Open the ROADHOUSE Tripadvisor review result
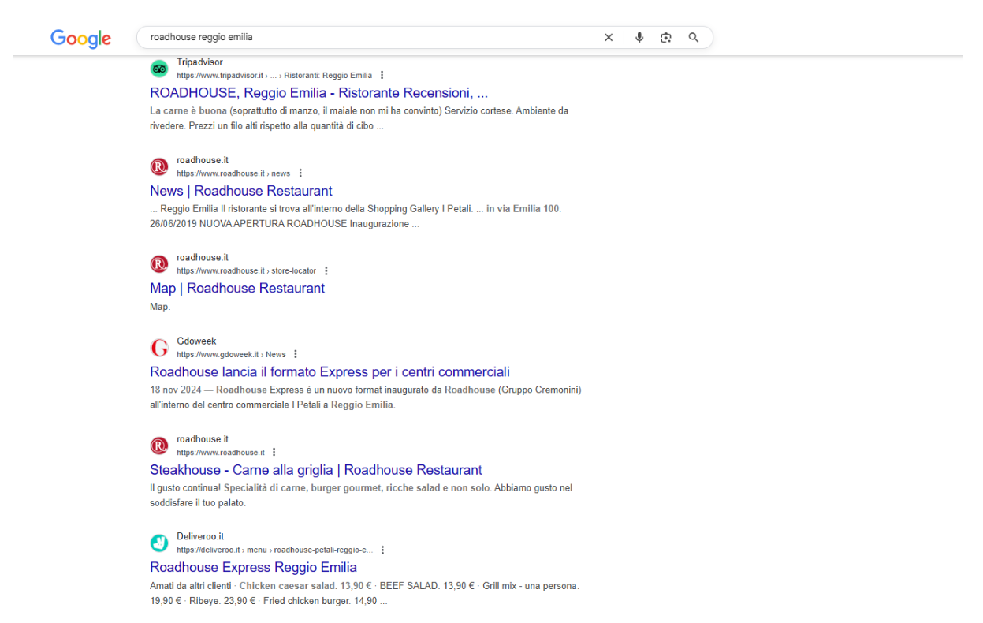983x623 pixels. pyautogui.click(x=318, y=92)
